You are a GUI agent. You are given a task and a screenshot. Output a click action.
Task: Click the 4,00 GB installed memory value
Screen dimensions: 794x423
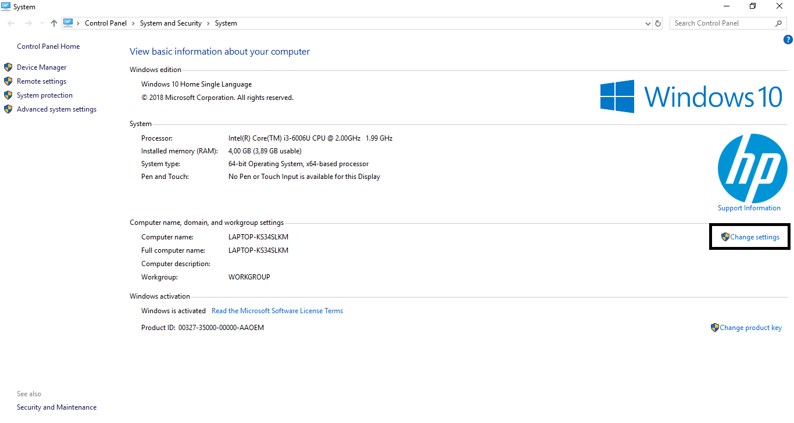pyautogui.click(x=265, y=151)
